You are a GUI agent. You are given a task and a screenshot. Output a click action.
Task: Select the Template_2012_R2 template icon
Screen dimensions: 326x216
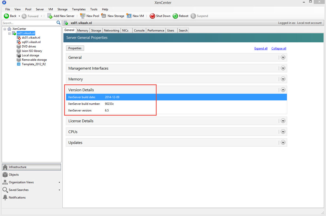tap(19, 64)
